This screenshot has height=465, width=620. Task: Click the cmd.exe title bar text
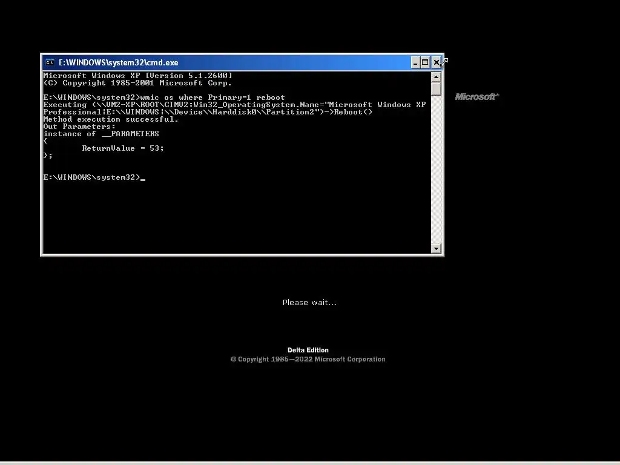(118, 62)
